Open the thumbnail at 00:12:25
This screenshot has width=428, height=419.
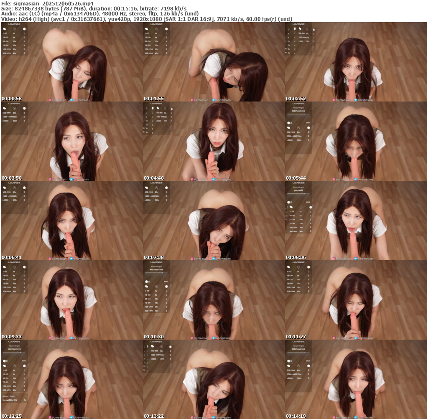pos(71,379)
